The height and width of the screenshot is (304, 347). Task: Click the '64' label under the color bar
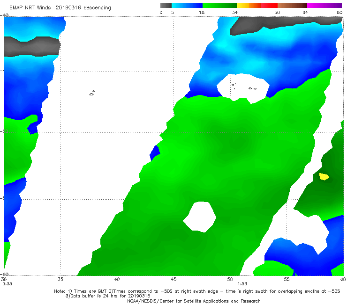[x=305, y=13]
